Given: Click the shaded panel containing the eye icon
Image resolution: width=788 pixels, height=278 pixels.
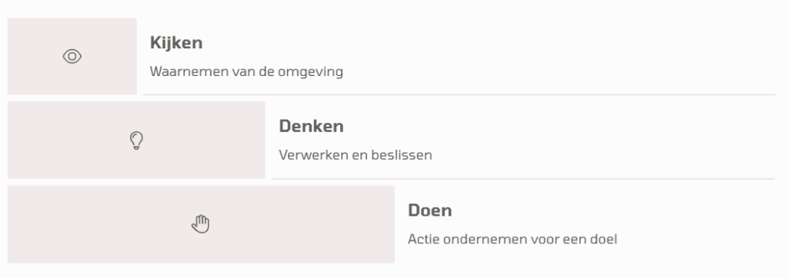Looking at the screenshot, I should point(72,56).
